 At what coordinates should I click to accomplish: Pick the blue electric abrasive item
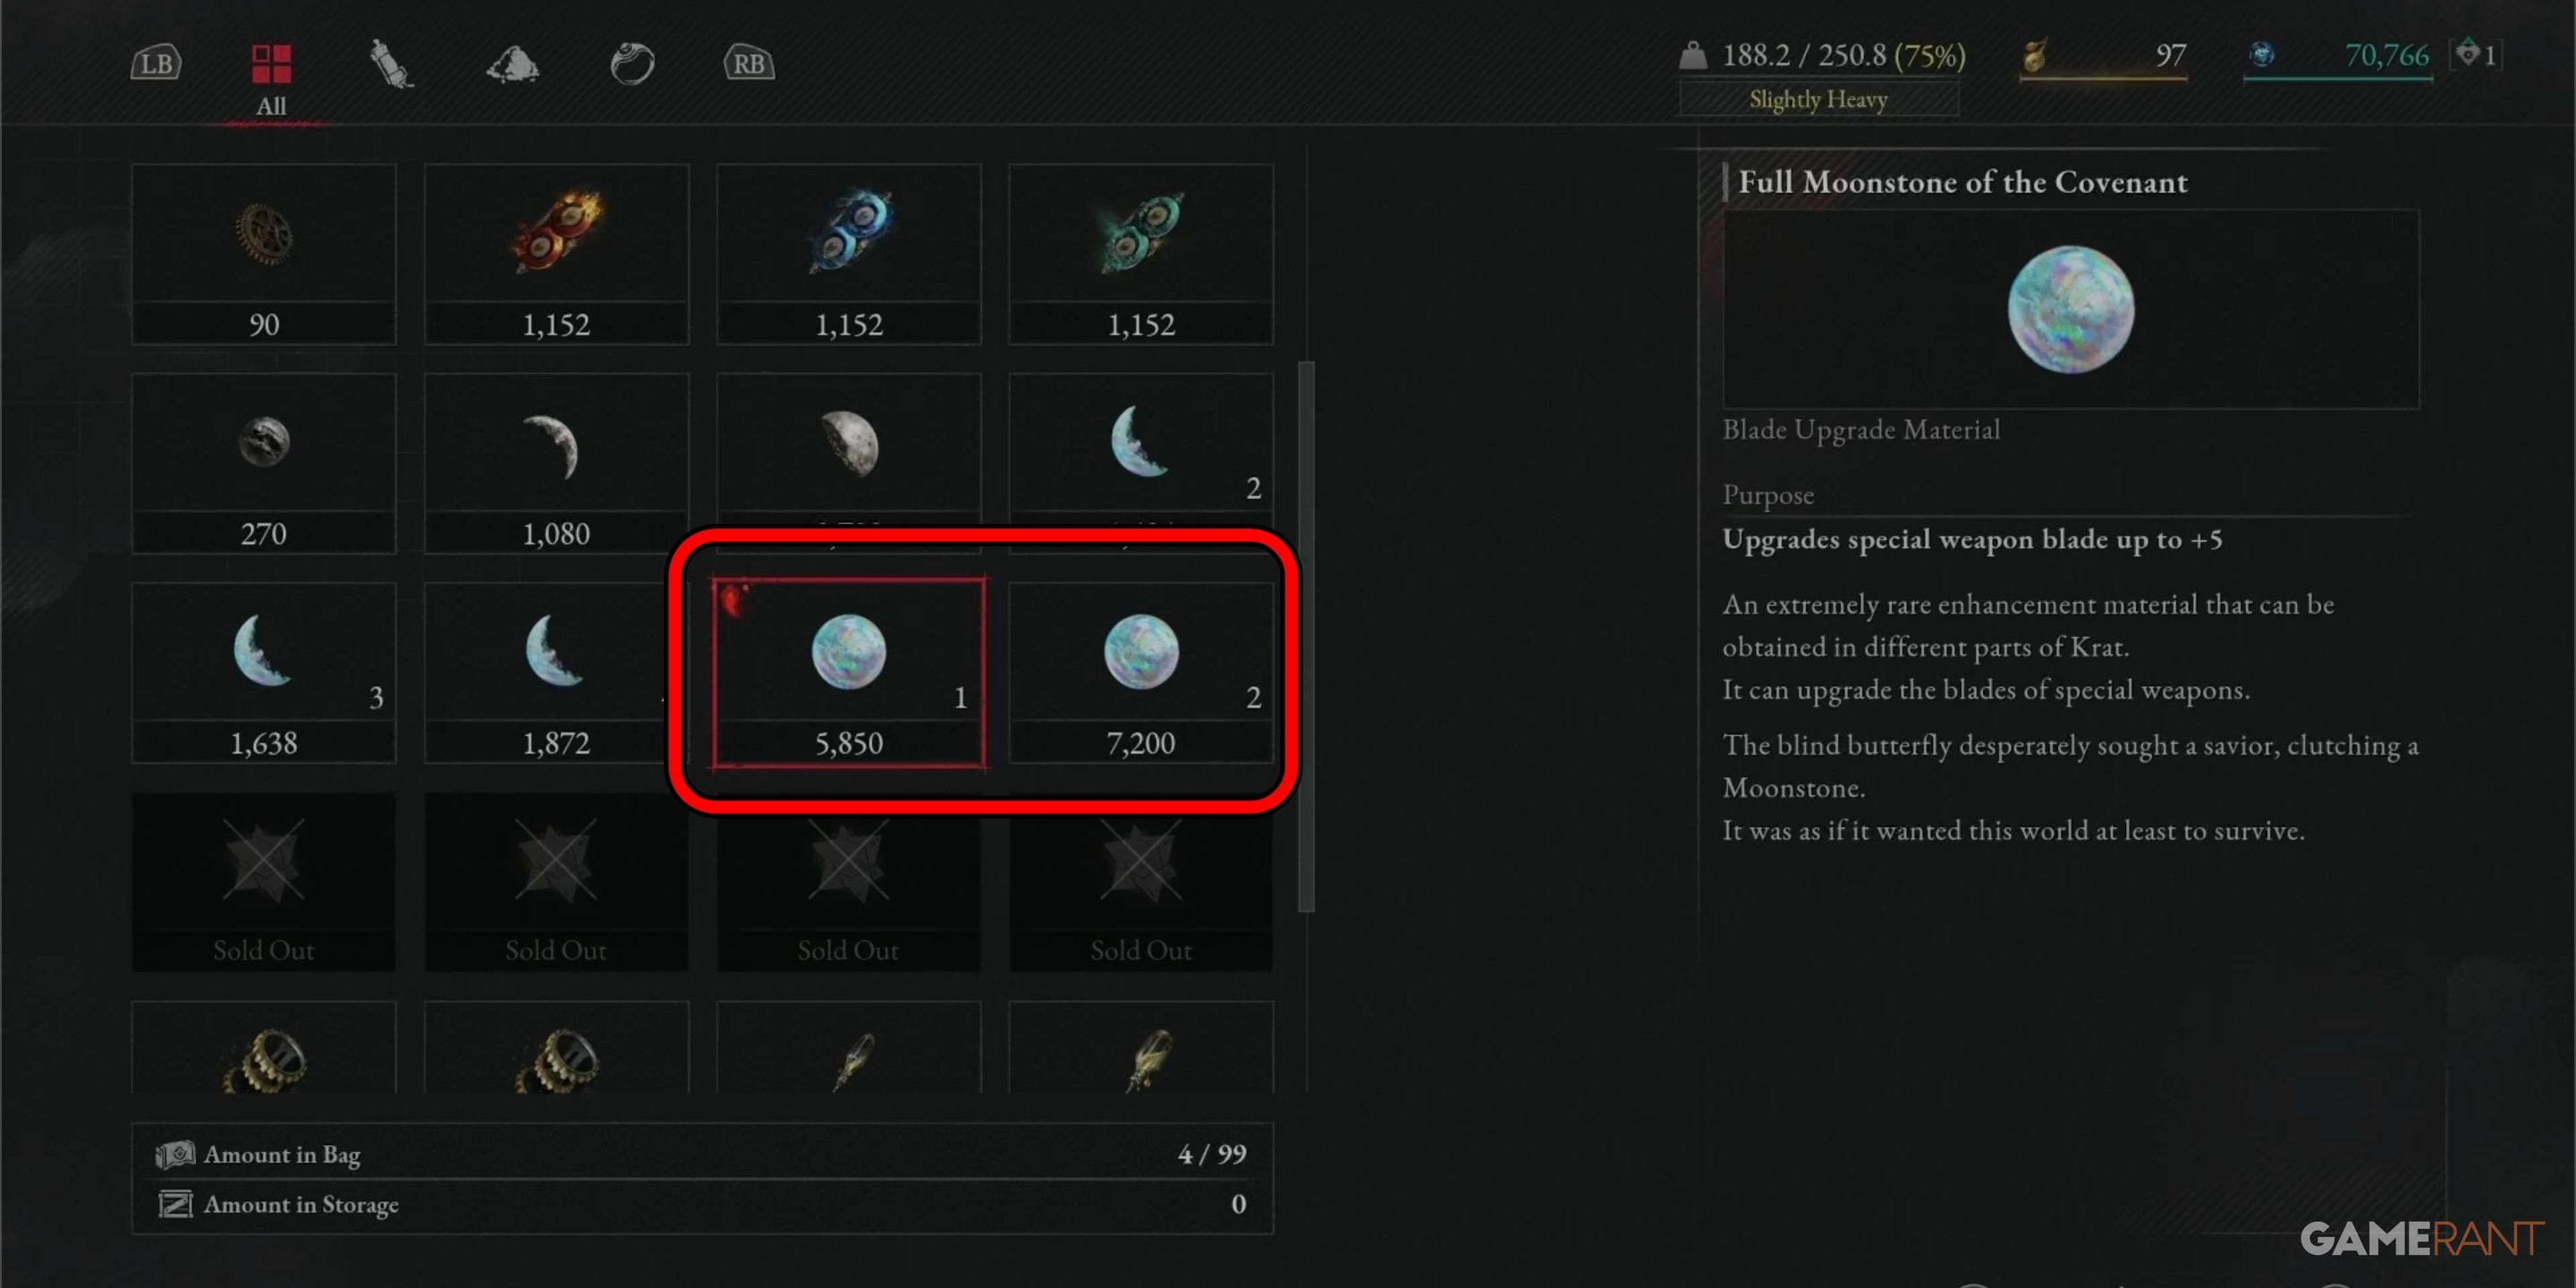tap(849, 255)
